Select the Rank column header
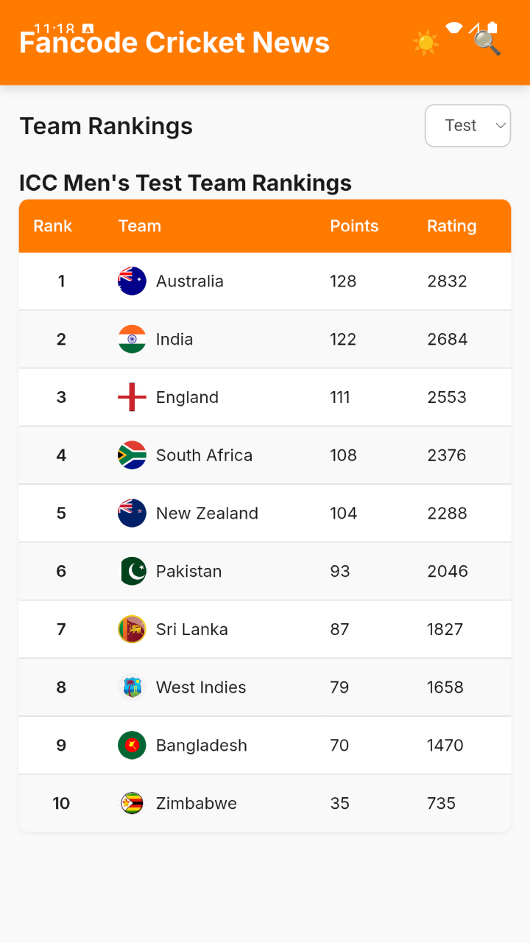This screenshot has height=943, width=530. 53,226
